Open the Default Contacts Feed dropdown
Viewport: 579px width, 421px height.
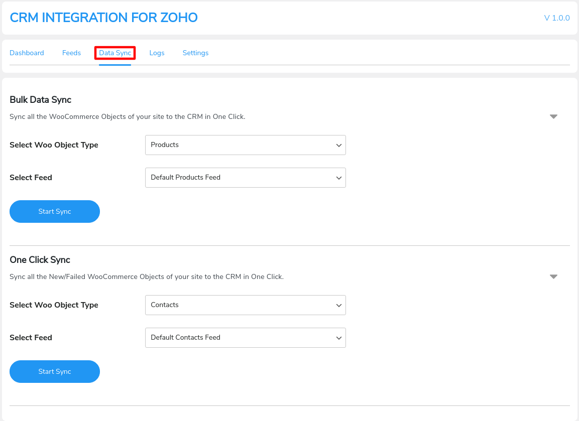coord(245,337)
